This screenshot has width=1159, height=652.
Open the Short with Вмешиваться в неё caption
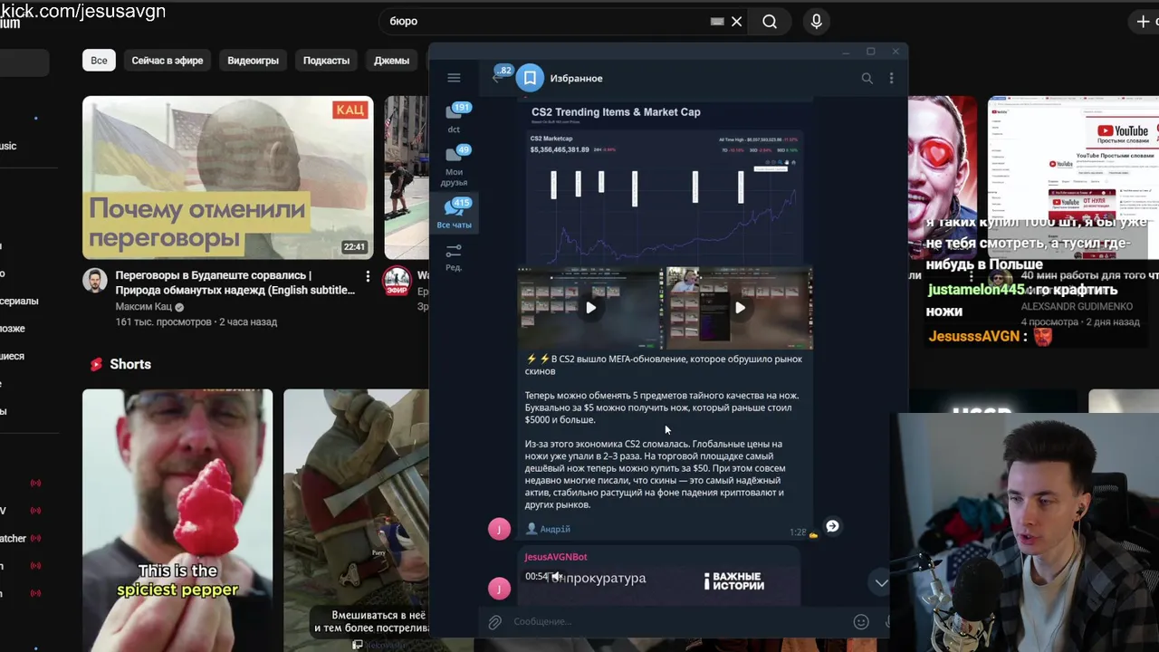[x=356, y=521]
